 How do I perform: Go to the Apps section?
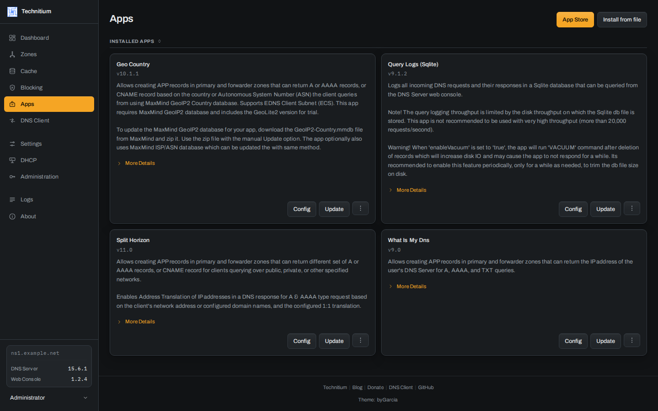[49, 104]
